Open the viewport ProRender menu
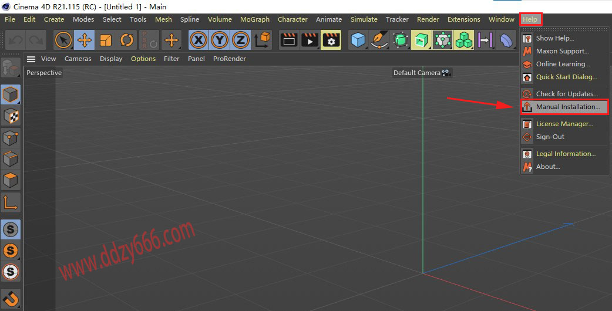This screenshot has width=612, height=311. click(x=230, y=59)
